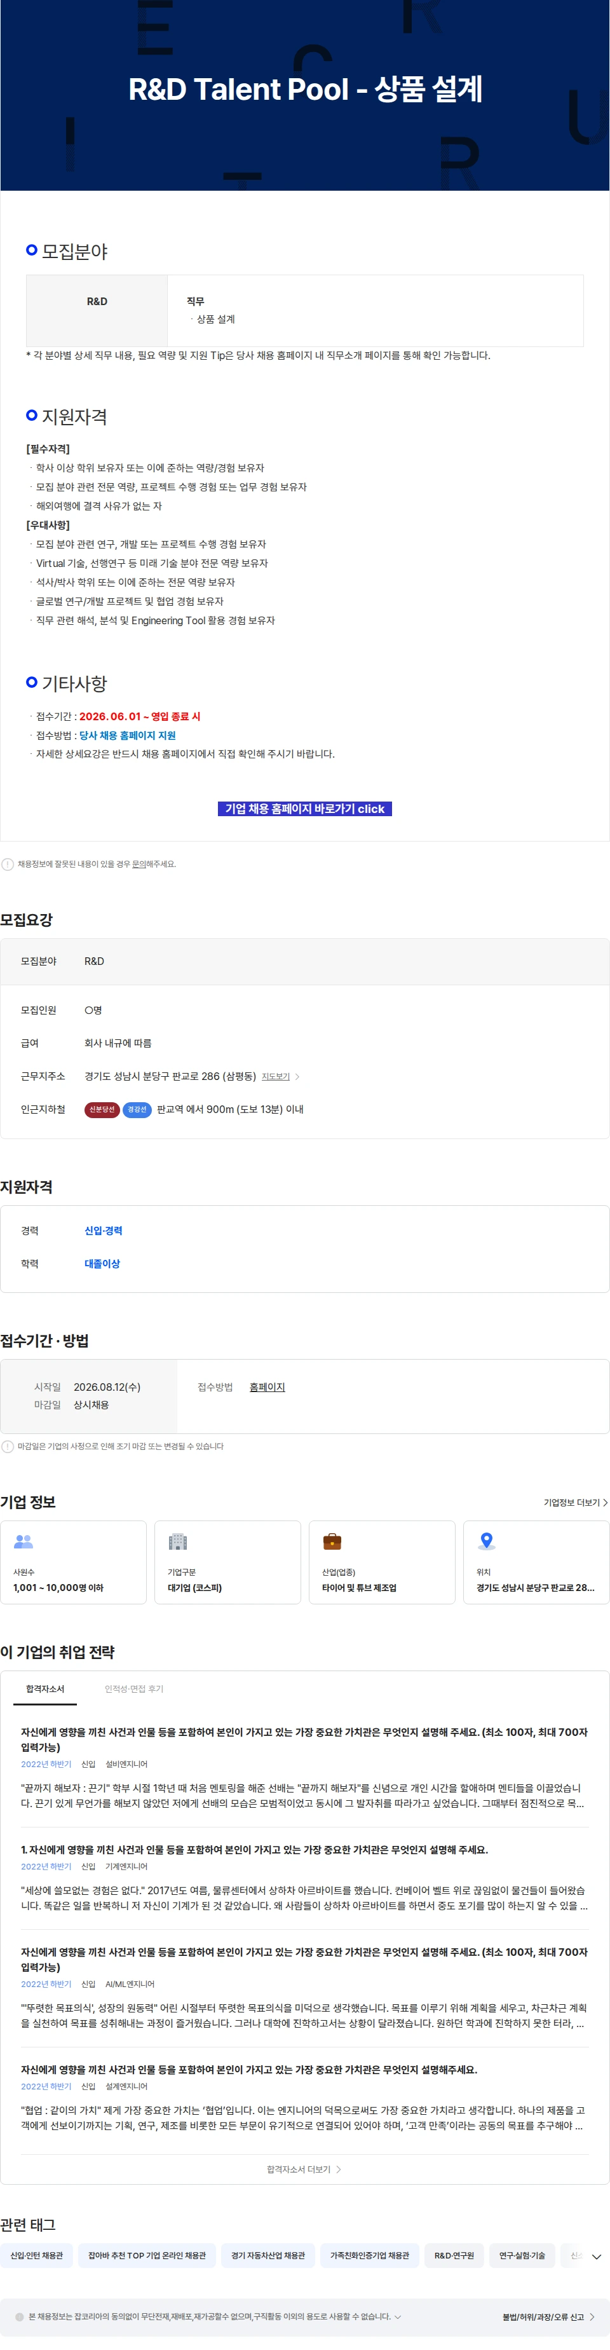Expand the related tags list chevron
The image size is (610, 2350).
tap(596, 2256)
